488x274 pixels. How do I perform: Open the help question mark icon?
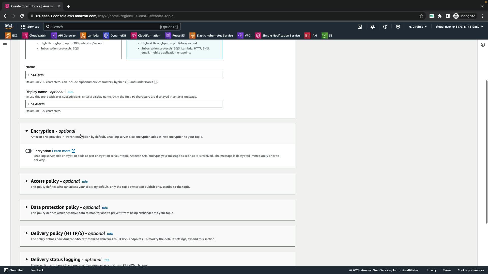click(385, 27)
